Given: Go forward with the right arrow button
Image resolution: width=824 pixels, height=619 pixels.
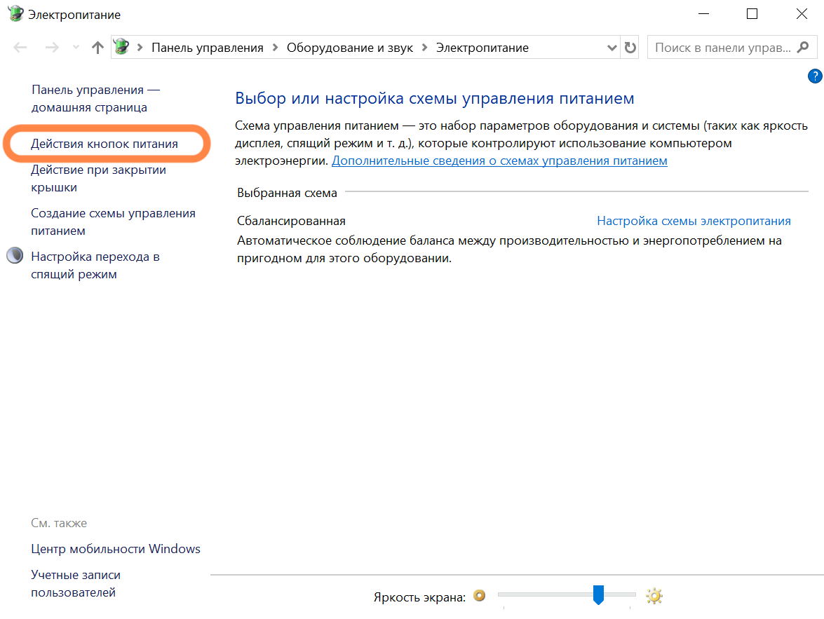Looking at the screenshot, I should pyautogui.click(x=51, y=48).
